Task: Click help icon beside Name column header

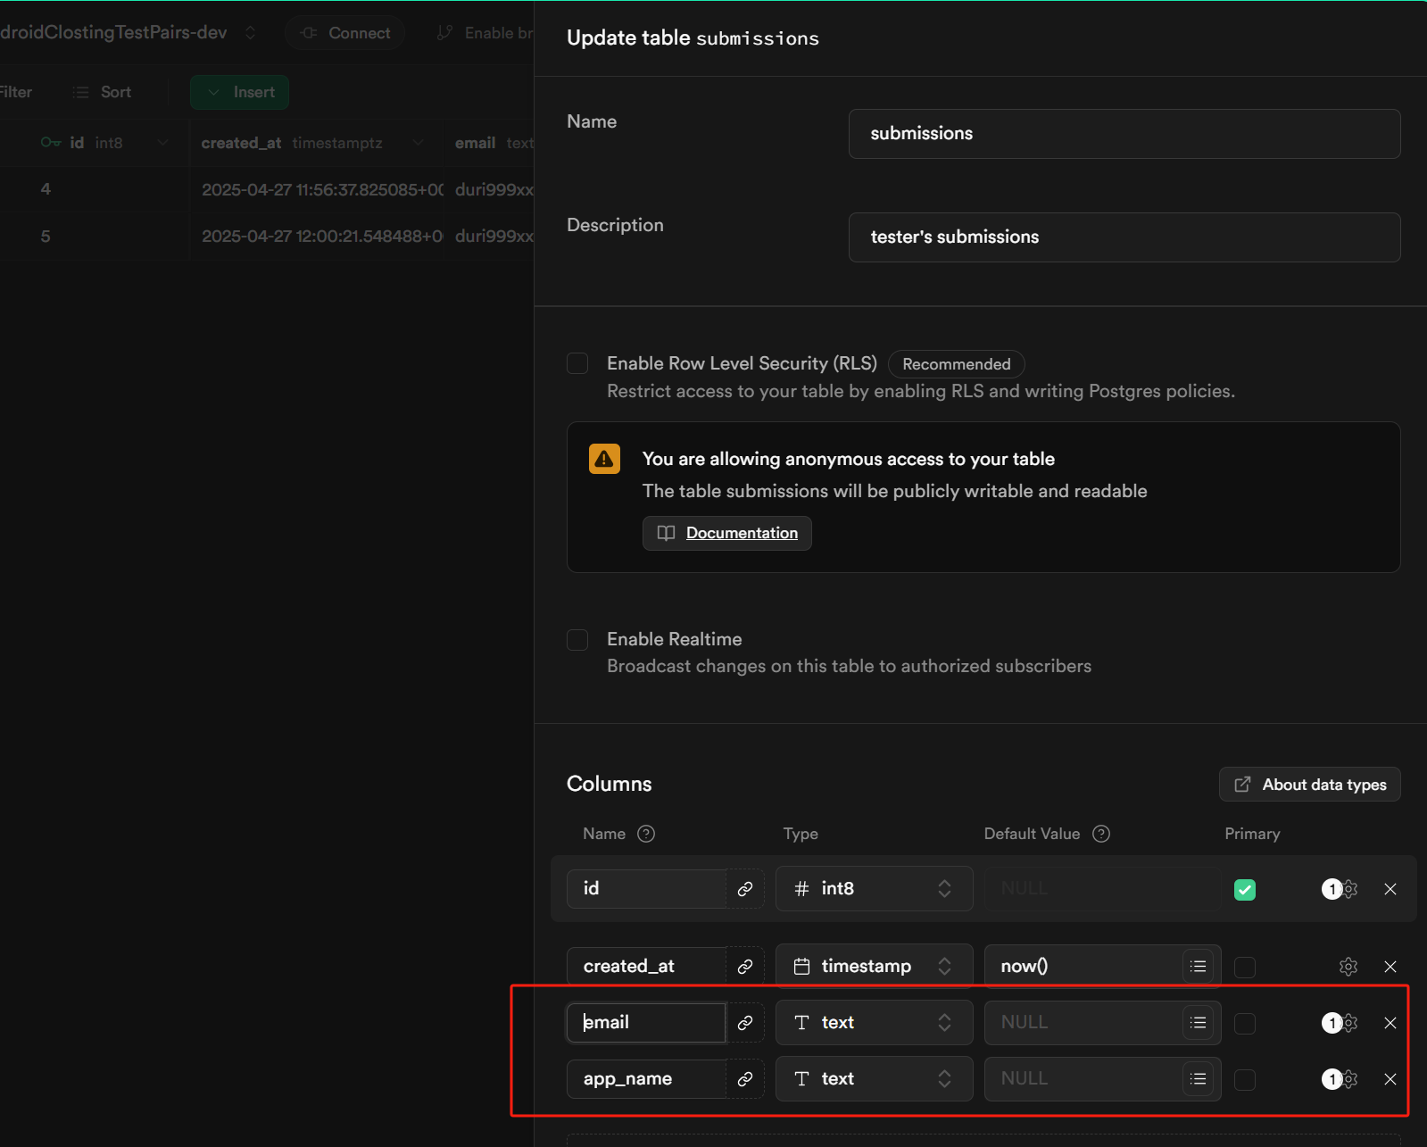Action: click(x=646, y=834)
